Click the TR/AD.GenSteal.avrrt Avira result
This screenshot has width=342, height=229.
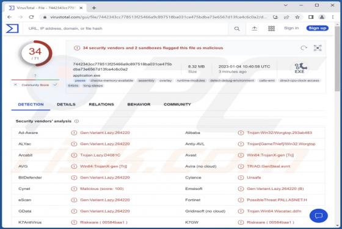(x=269, y=166)
